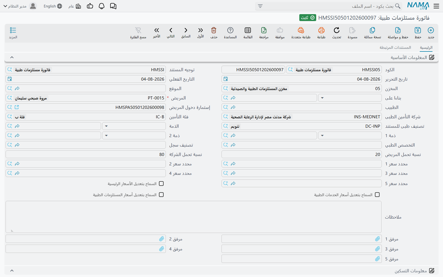
Task: Go to التالي (Next) record
Action: (x=171, y=30)
